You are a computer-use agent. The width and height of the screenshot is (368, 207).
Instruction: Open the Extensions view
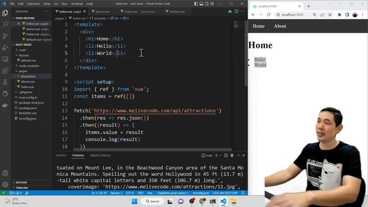5,71
